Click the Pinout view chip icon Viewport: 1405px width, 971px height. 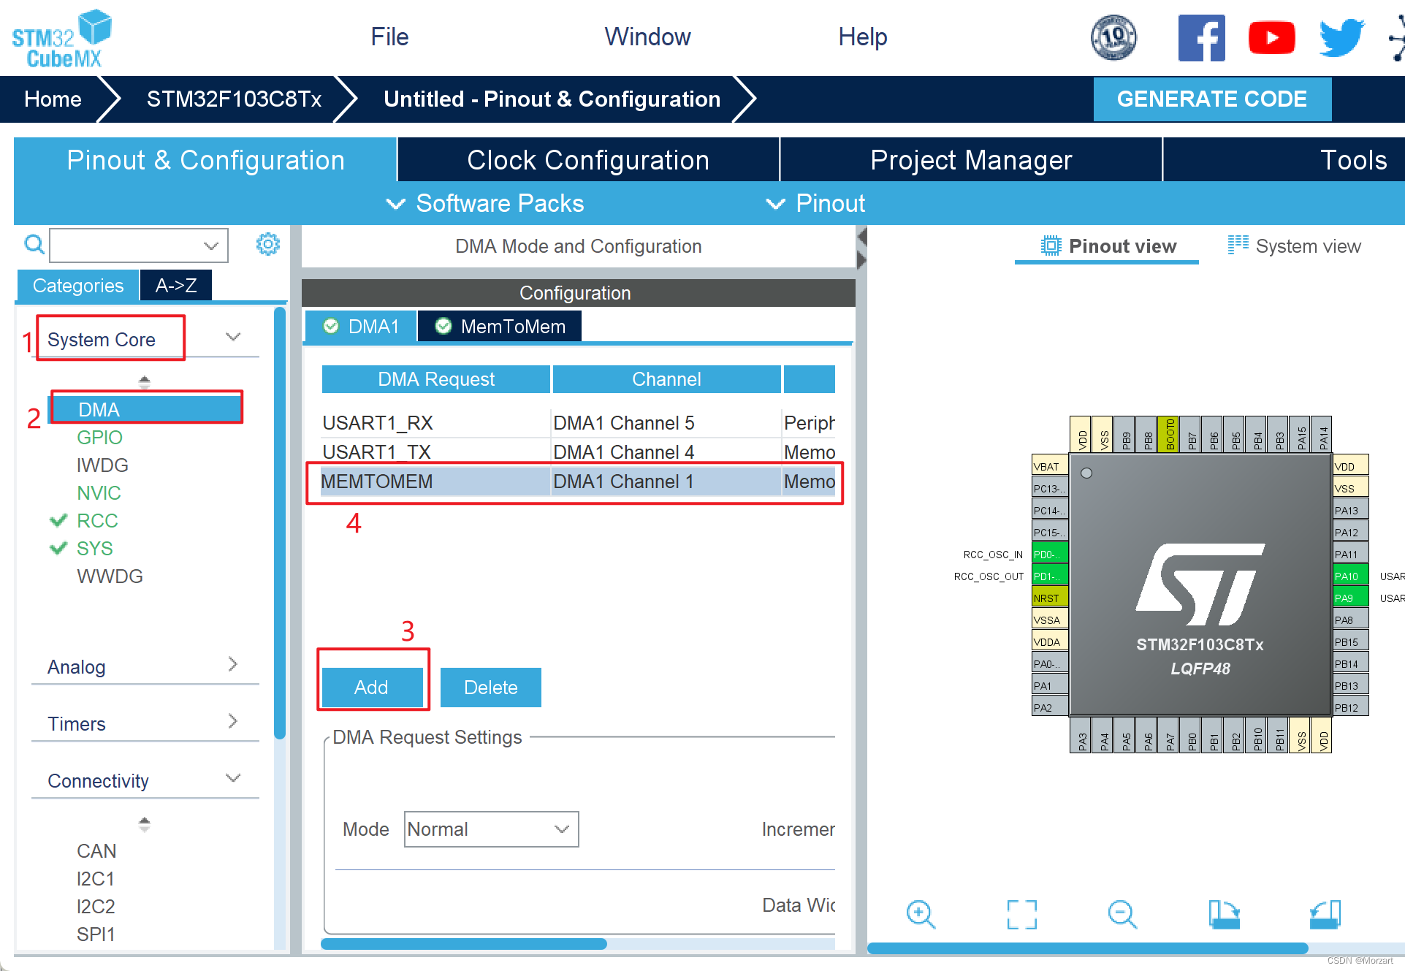click(x=1051, y=245)
